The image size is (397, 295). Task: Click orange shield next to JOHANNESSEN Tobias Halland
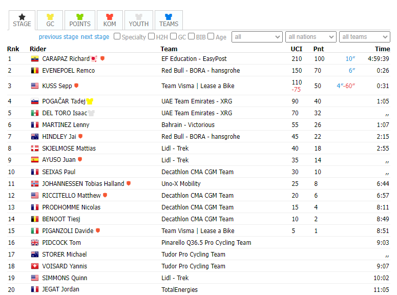pyautogui.click(x=129, y=183)
